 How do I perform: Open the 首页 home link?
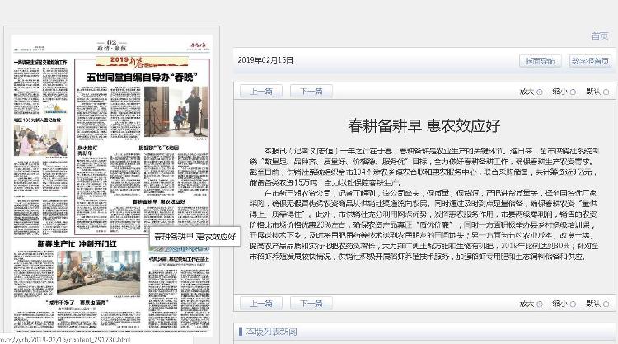tap(599, 36)
